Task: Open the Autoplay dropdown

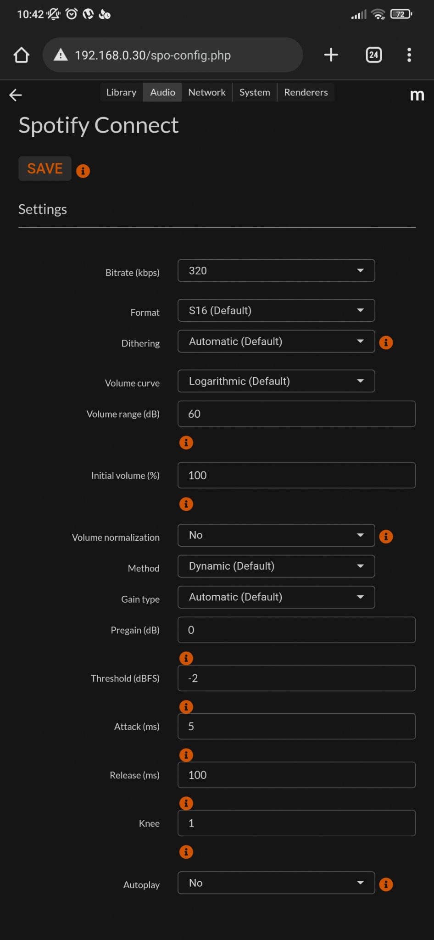Action: click(x=276, y=883)
